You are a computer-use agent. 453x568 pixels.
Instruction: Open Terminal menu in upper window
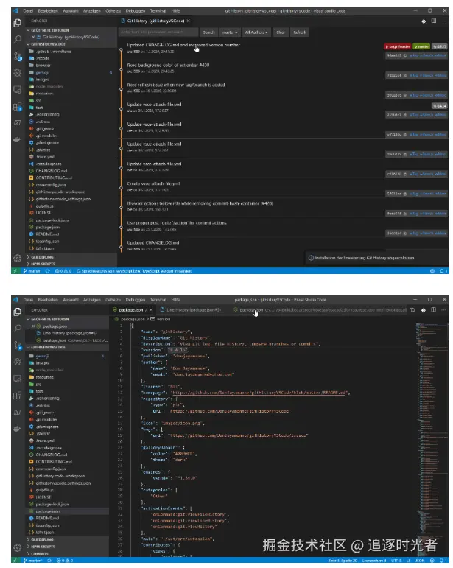point(158,11)
